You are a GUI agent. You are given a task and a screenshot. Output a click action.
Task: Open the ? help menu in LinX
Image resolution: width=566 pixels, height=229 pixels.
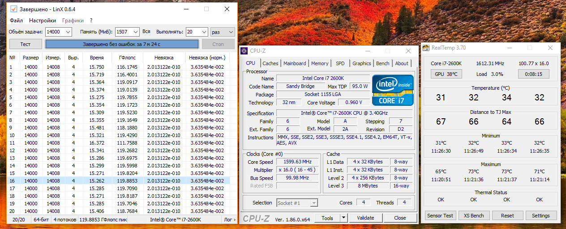[91, 20]
